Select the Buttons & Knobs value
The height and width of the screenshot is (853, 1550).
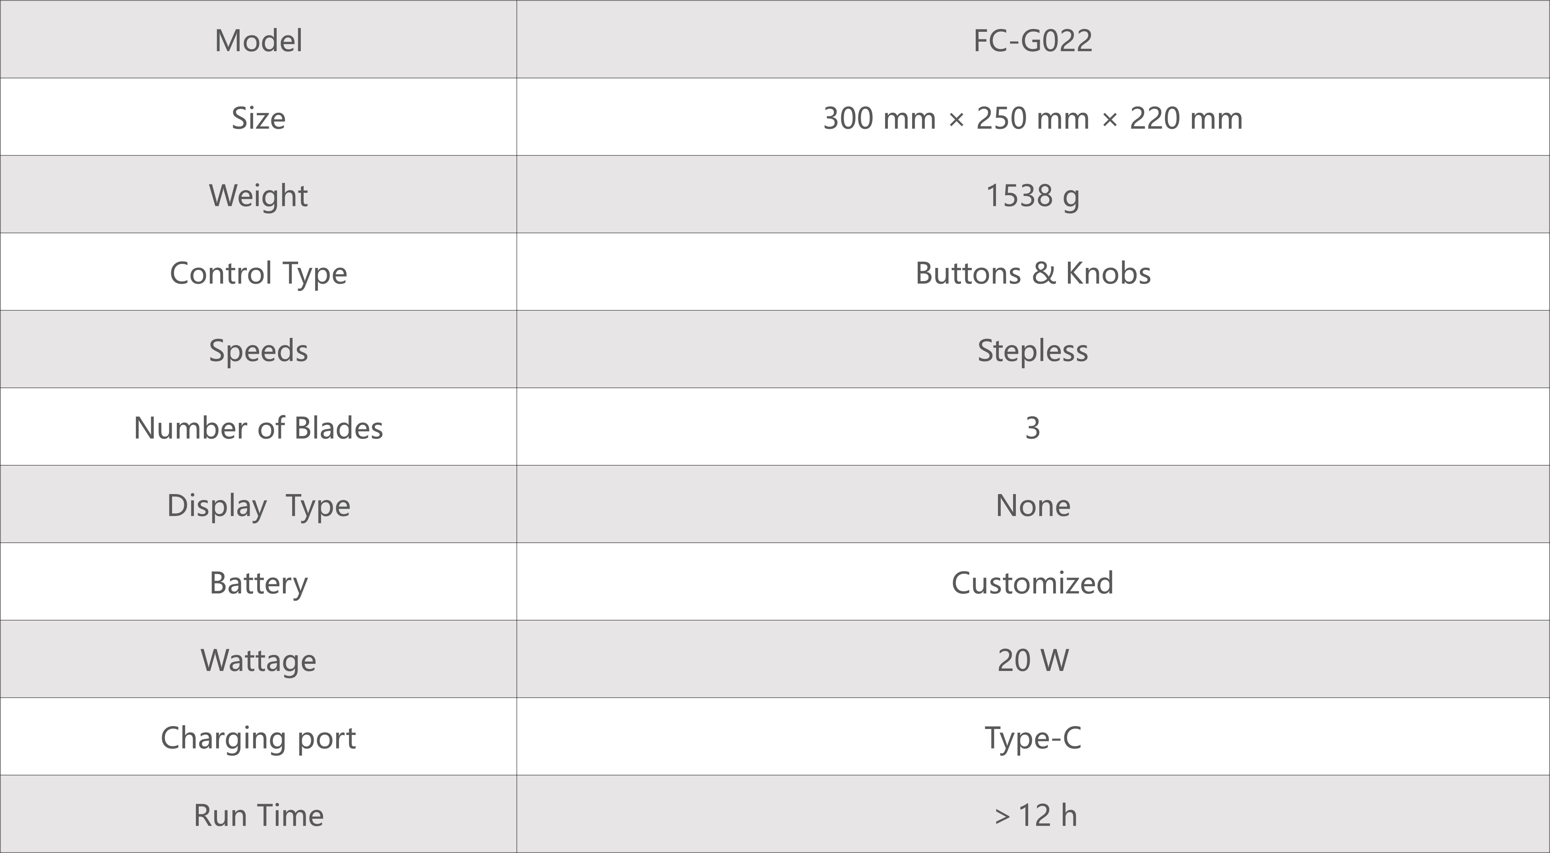pos(1033,273)
